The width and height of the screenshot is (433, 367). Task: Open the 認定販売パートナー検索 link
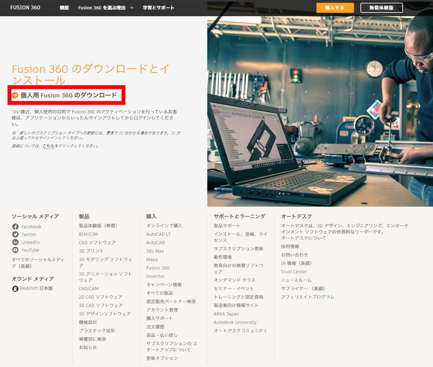point(171,302)
